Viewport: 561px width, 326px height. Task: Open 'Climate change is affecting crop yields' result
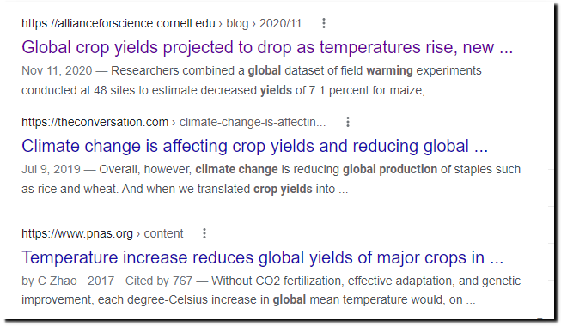[x=255, y=146]
